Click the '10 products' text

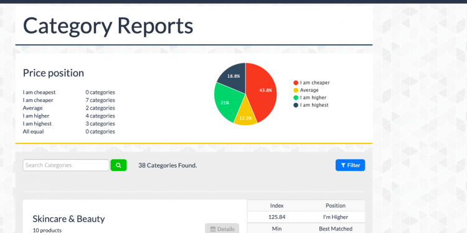click(x=47, y=231)
